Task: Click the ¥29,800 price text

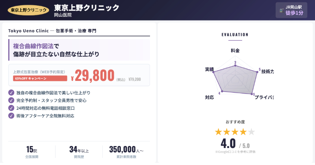Action: click(x=93, y=75)
